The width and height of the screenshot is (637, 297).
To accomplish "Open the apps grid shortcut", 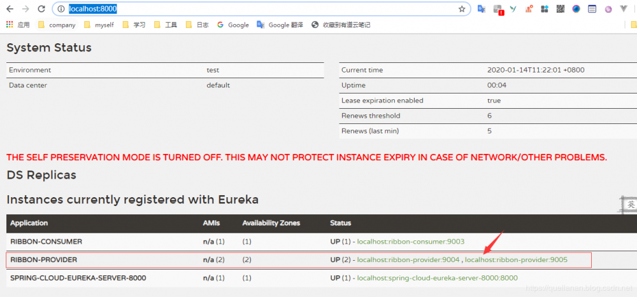I will [x=10, y=25].
